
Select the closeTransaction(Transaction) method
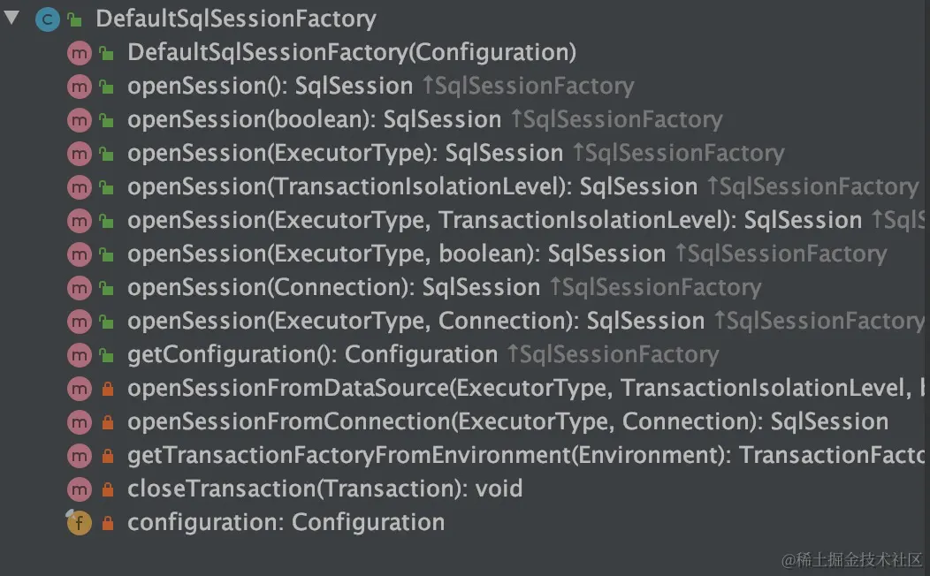coord(324,489)
